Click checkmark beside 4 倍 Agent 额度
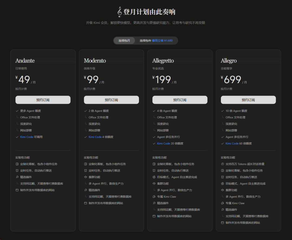The image size is (292, 240). (154, 111)
